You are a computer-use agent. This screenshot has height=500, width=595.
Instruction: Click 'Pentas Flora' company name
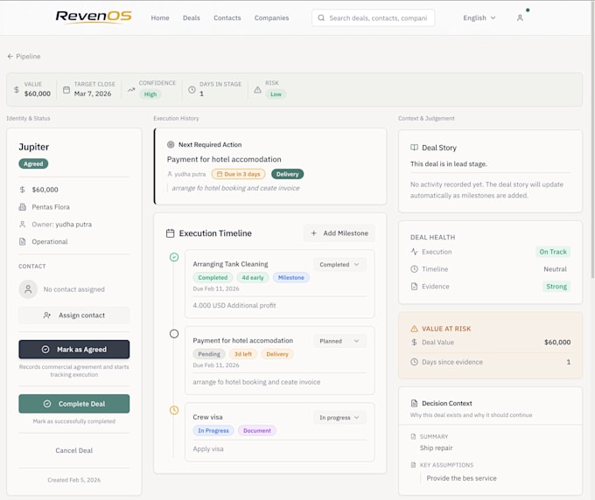point(51,207)
